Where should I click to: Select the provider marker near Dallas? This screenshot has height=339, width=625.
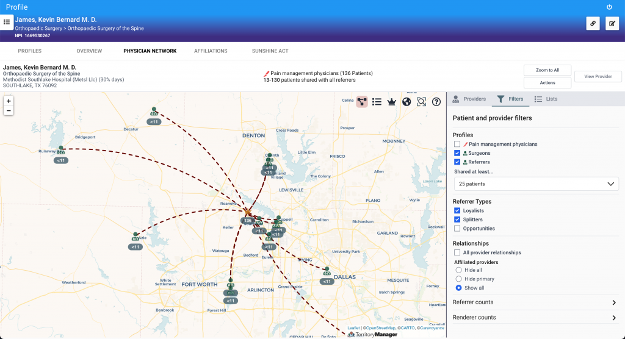click(327, 271)
